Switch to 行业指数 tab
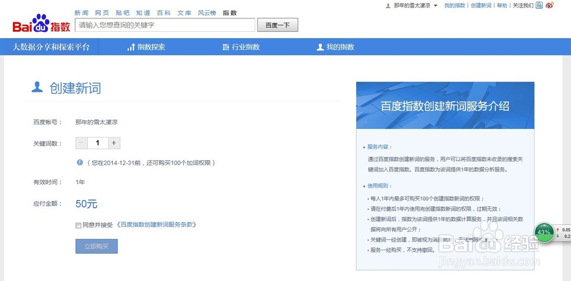The image size is (571, 281). point(241,47)
